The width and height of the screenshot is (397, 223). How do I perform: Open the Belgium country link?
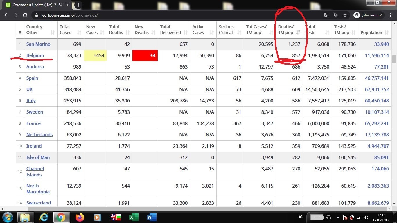(35, 55)
